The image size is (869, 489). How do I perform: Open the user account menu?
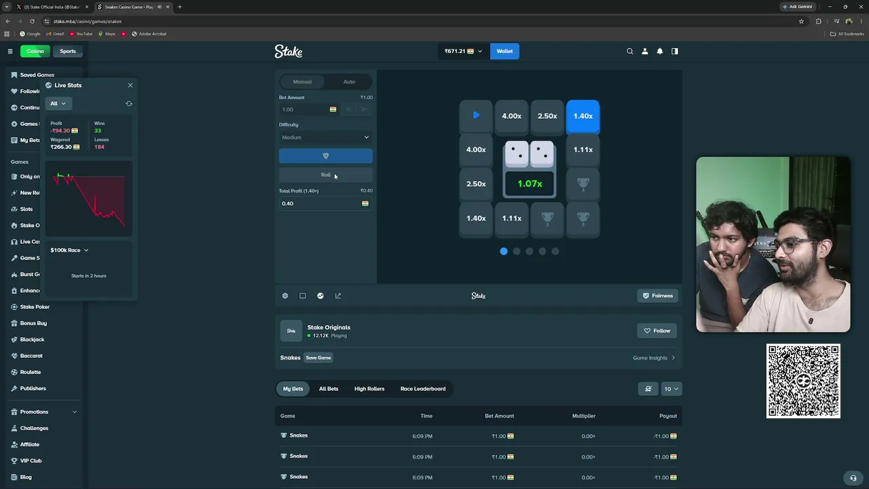click(645, 51)
